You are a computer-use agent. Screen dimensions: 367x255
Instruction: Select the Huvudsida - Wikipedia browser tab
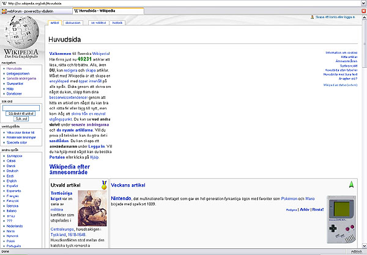(108, 11)
